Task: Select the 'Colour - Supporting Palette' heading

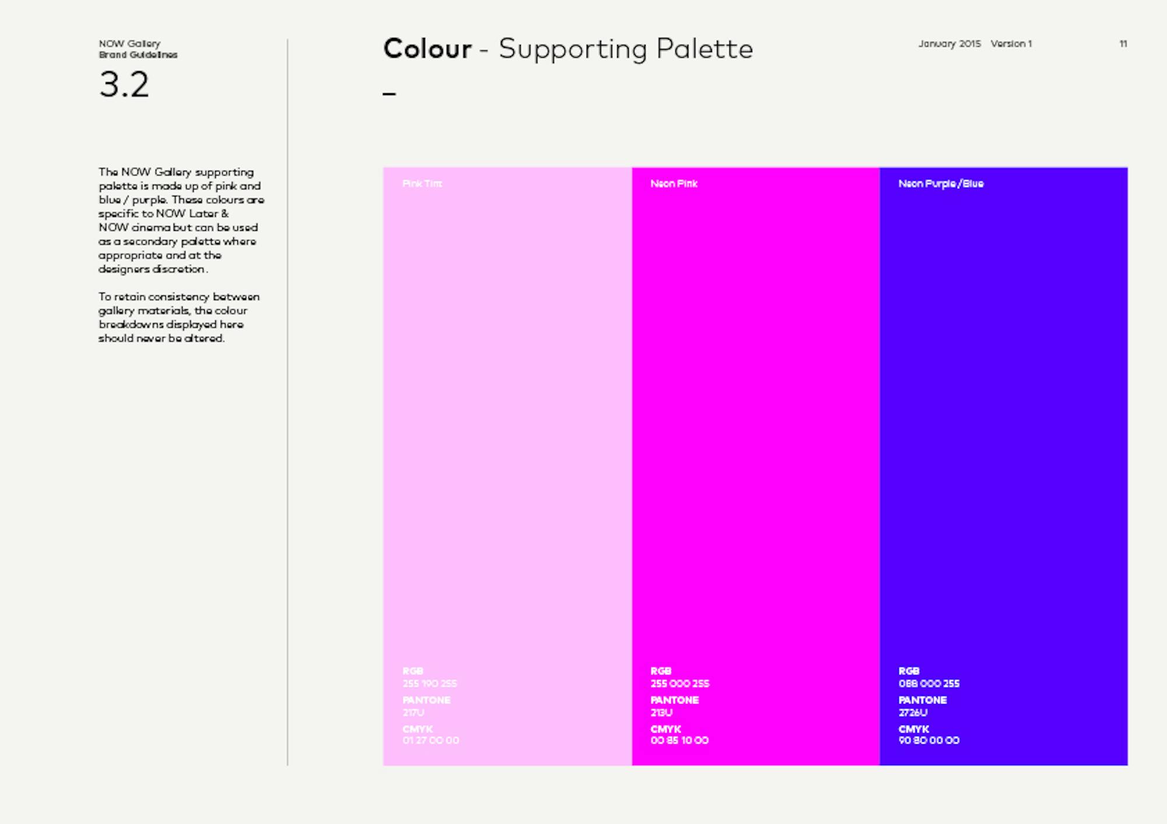Action: coord(567,49)
